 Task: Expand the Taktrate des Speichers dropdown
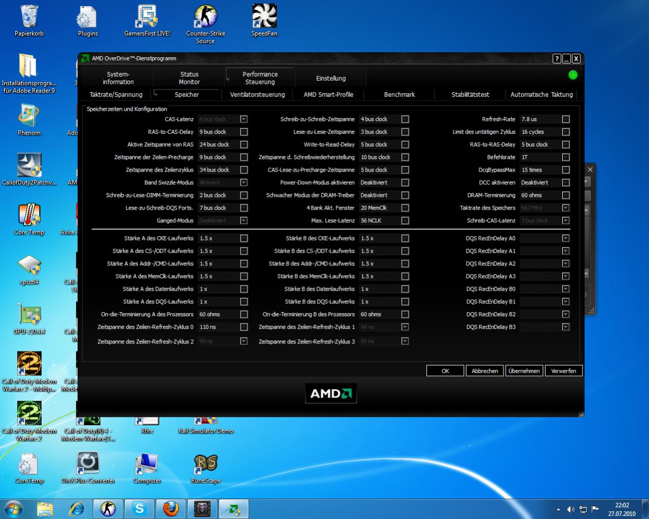(566, 208)
